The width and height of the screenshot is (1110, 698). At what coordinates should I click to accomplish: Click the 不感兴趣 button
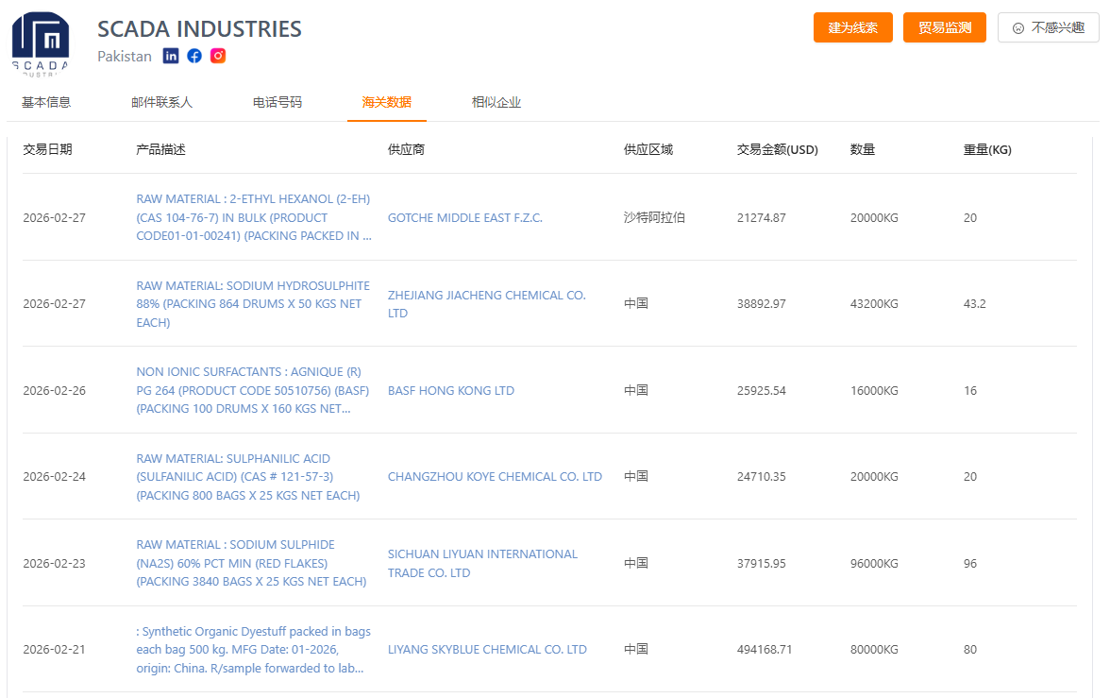coord(1048,27)
